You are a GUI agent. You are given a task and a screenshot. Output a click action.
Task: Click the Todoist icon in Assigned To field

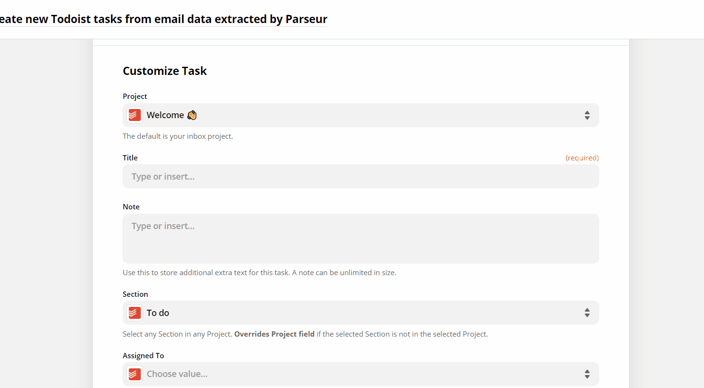[134, 374]
